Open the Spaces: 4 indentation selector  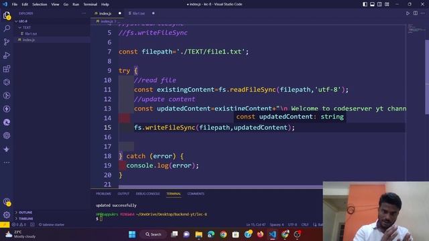277,225
